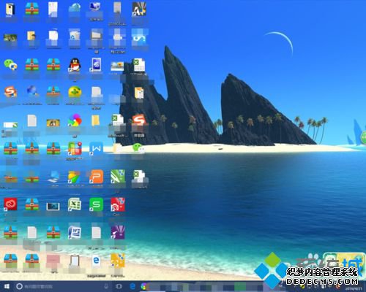This screenshot has width=366, height=292.
Task: Open the red Adobe Creative Cloud icon
Action: tap(10, 204)
